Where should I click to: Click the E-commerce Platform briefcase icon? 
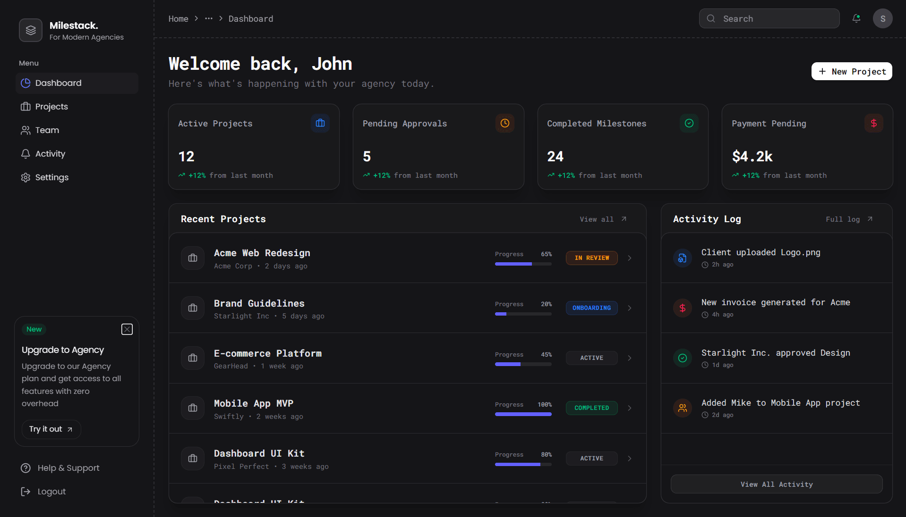tap(193, 358)
